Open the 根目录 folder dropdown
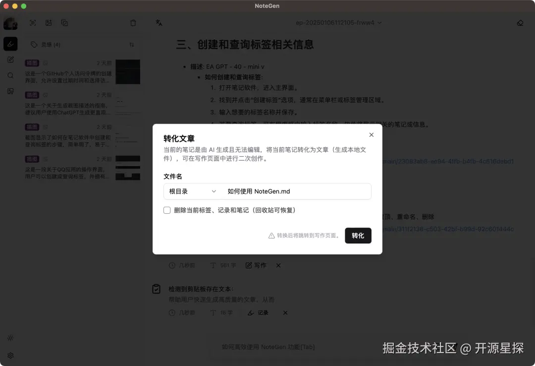The height and width of the screenshot is (366, 535). [x=192, y=191]
